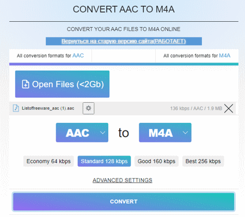Expand the M4A target format dropdown chevron
Viewport: 245px width, 217px height.
pos(185,133)
